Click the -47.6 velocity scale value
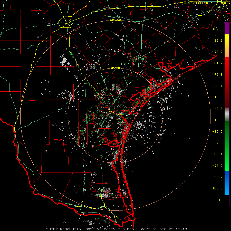The width and height of the screenshot is (231, 231). [217, 143]
